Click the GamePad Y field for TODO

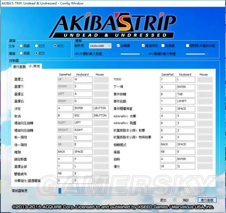pos(168,79)
